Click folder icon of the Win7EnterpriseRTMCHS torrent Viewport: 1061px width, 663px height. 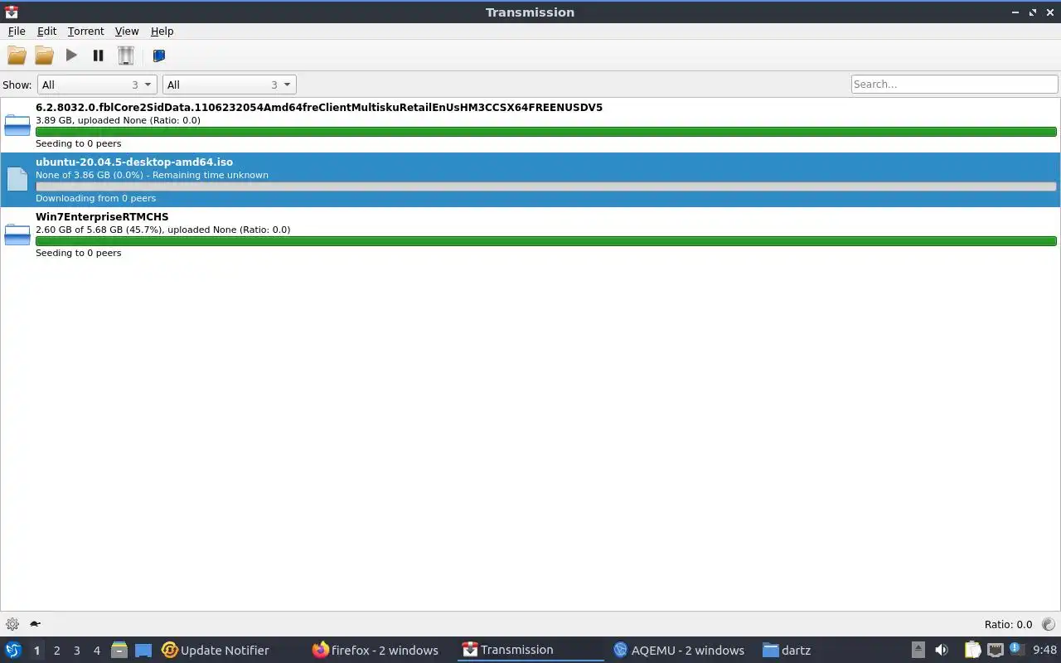pos(17,235)
